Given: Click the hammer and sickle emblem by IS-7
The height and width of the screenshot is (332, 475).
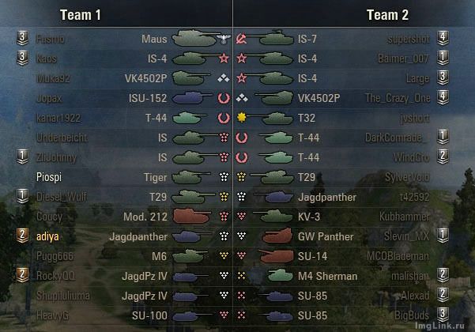Looking at the screenshot, I should [x=241, y=39].
